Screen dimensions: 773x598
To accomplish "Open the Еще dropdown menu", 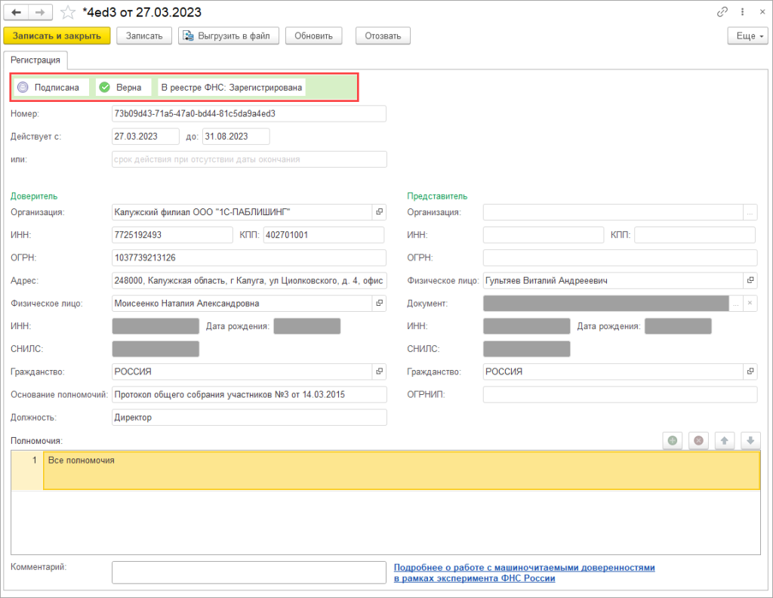I will [747, 35].
